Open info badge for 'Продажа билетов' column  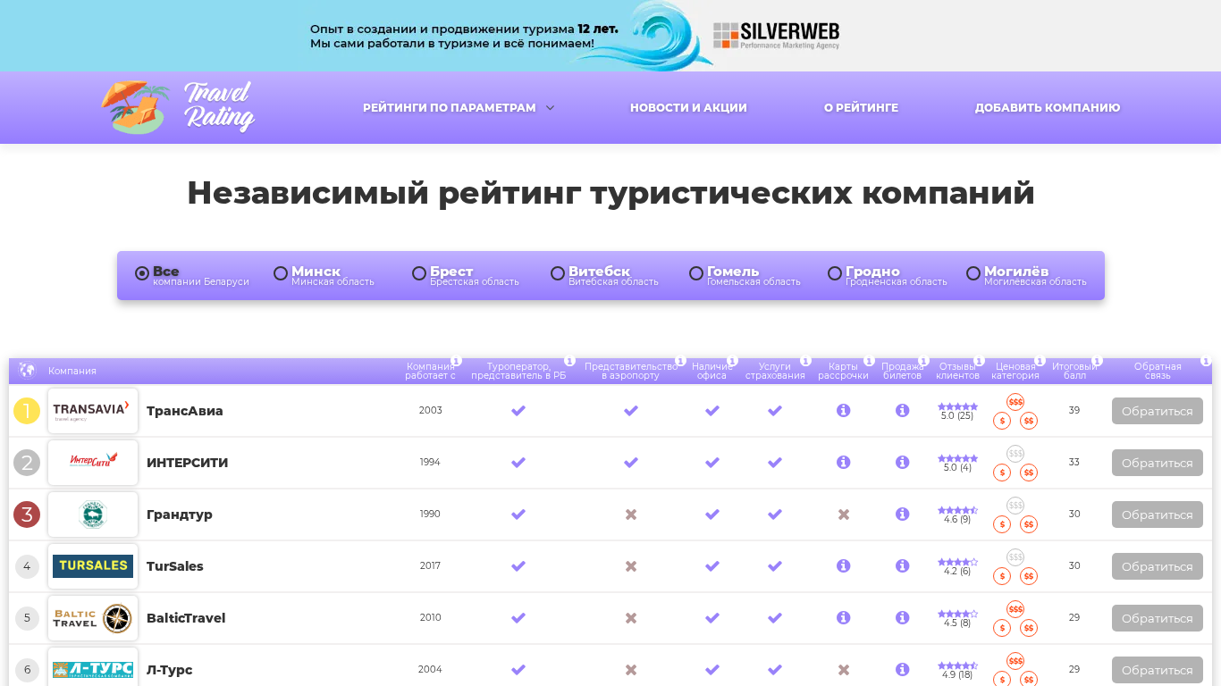[923, 361]
